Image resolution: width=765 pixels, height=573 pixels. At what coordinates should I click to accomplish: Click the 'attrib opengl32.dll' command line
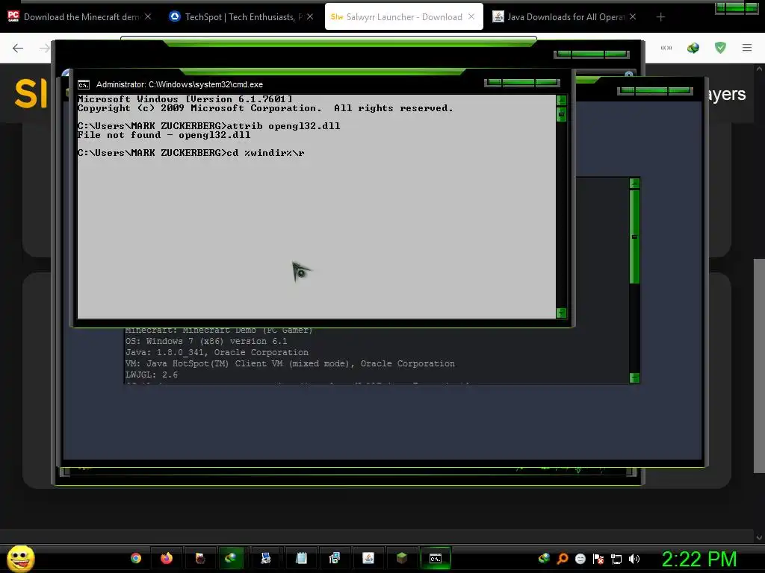[x=209, y=125]
